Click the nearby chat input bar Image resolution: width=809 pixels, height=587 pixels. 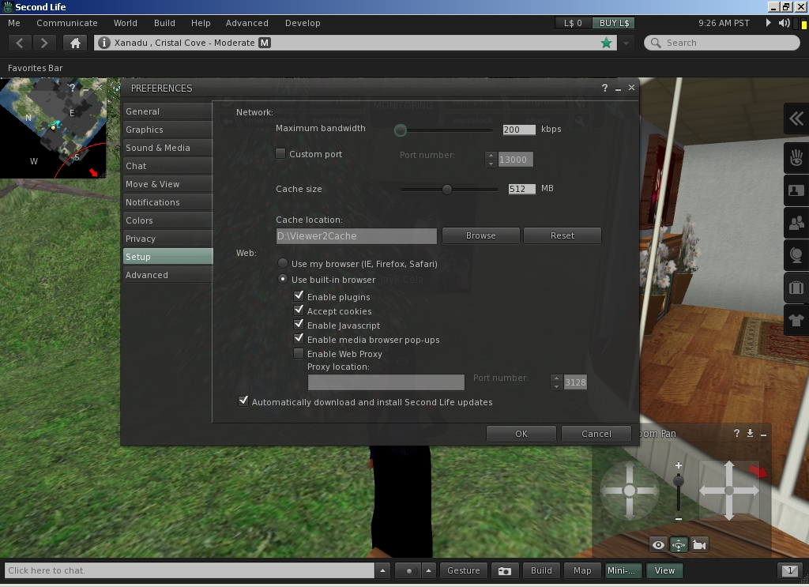189,570
